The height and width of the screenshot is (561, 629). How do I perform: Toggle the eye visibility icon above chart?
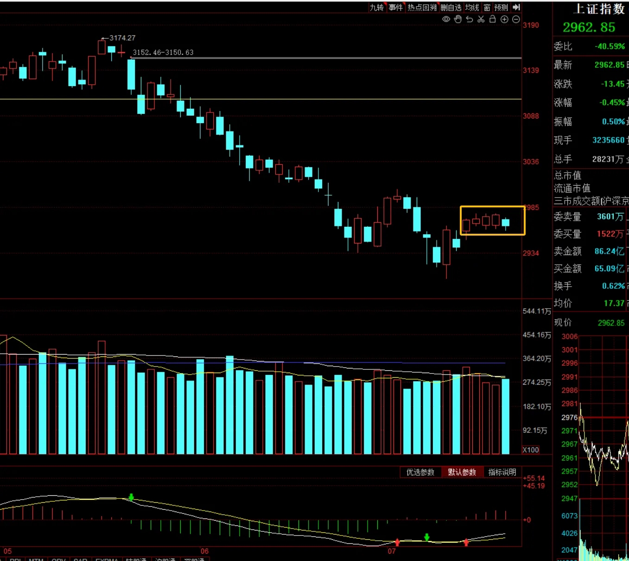point(446,19)
